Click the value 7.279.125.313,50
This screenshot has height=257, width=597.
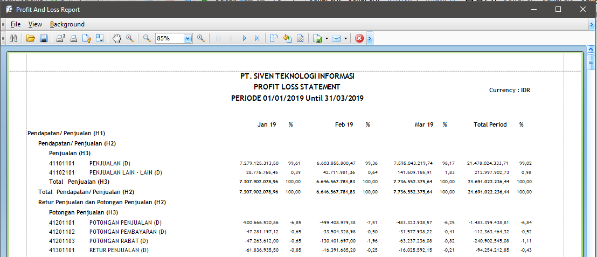pyautogui.click(x=259, y=163)
